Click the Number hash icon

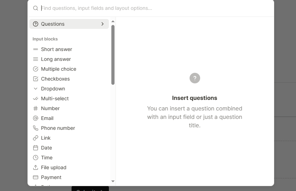[35, 108]
